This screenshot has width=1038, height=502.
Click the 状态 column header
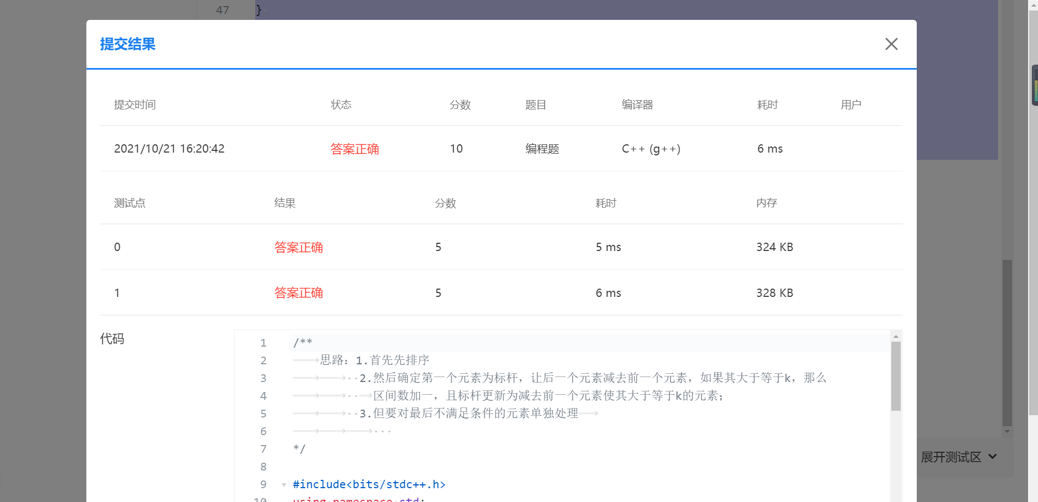pyautogui.click(x=341, y=105)
